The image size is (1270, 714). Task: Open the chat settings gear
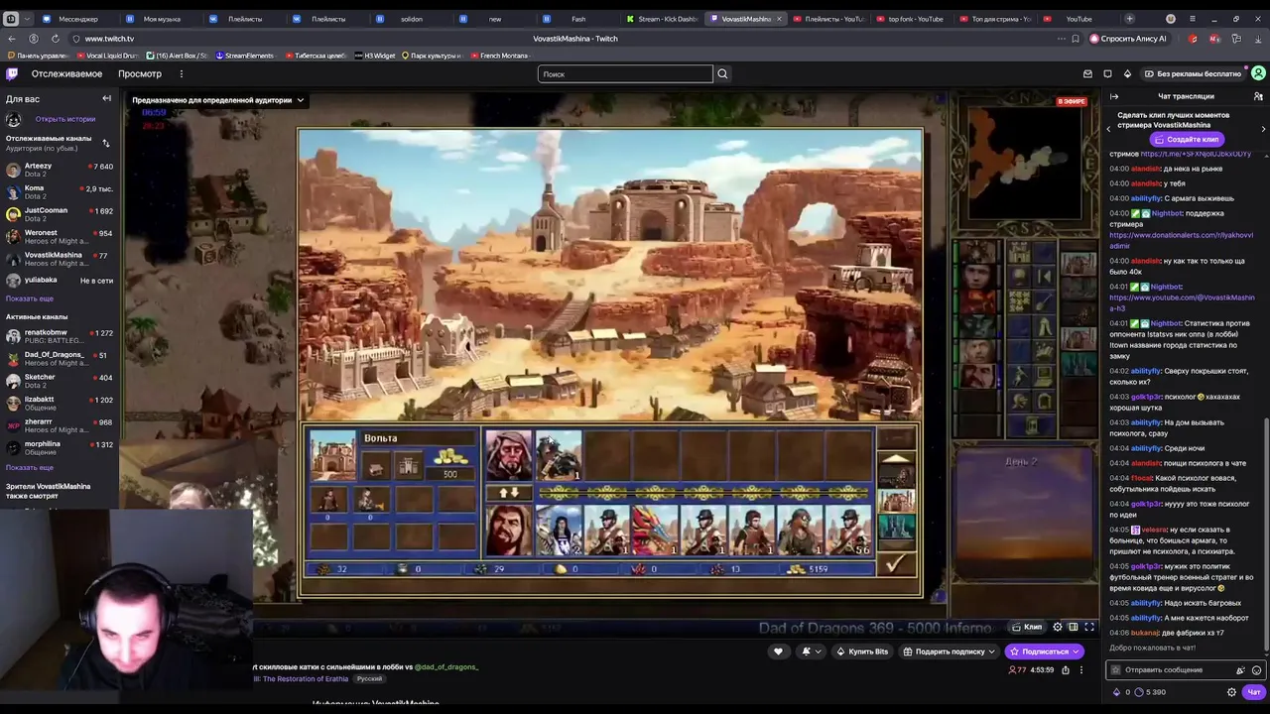pos(1231,692)
